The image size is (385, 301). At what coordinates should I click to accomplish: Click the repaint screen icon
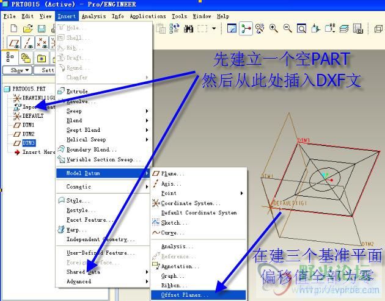click(232, 29)
